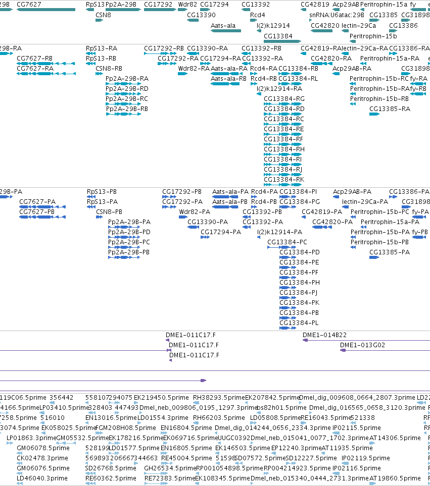430x486 pixels.
Task: Open the CG13390-PA protein label
Action: tap(208, 222)
